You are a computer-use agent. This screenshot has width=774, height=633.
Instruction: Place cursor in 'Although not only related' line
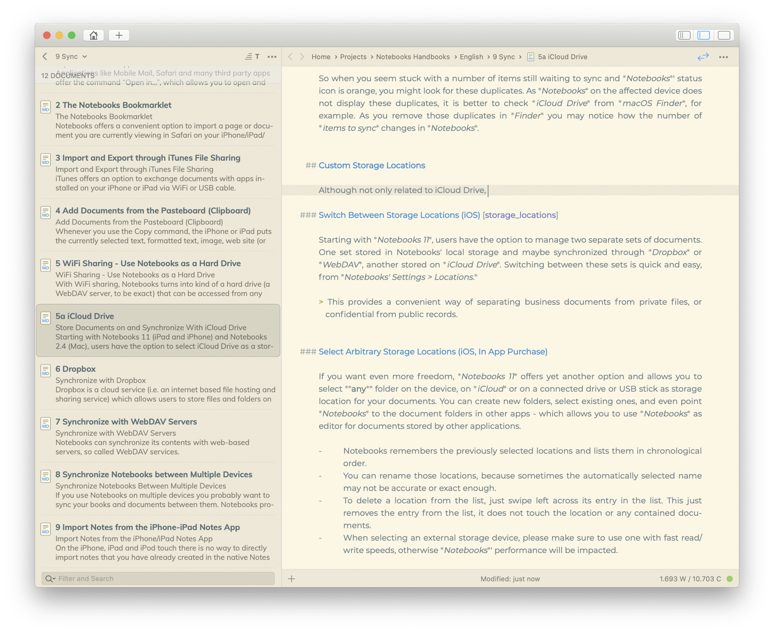(x=402, y=190)
